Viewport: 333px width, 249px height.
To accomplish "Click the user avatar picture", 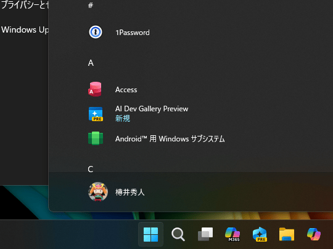I will [x=98, y=192].
